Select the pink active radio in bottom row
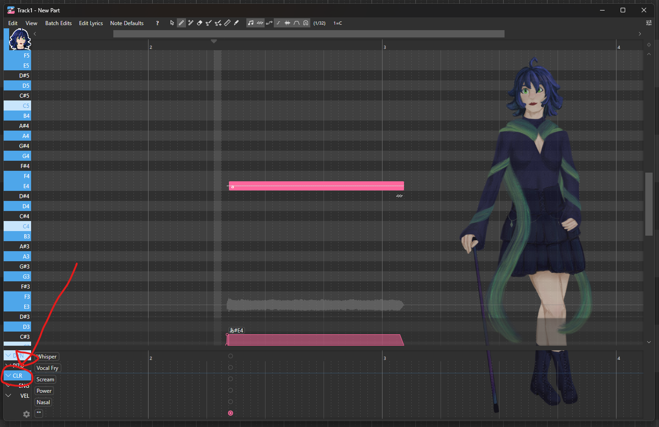659x427 pixels. click(x=230, y=413)
